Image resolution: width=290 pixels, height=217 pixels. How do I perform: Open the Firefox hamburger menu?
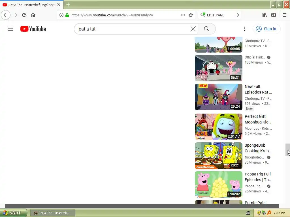point(285,15)
